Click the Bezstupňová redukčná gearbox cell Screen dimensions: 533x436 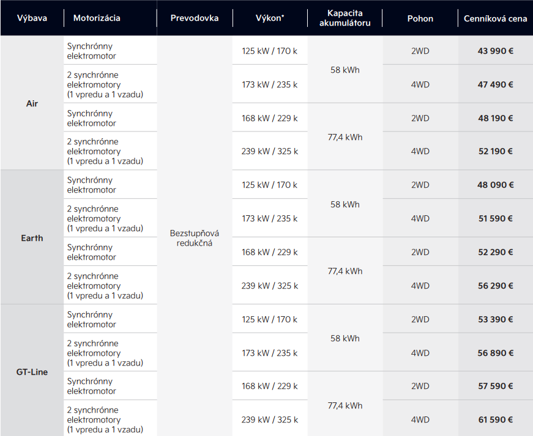click(195, 238)
